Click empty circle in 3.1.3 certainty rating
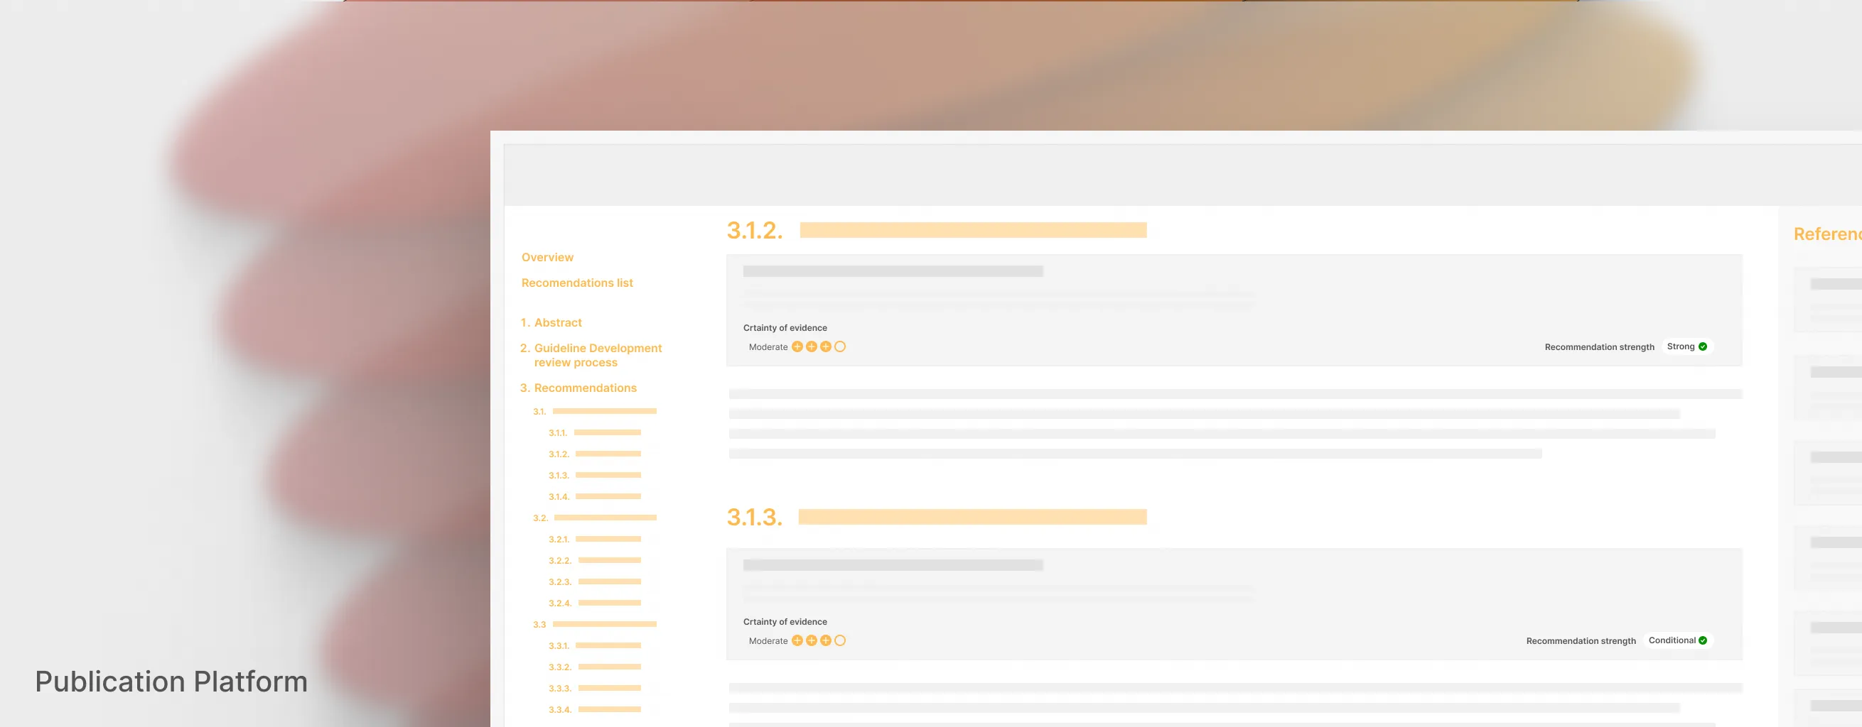Screen dimensions: 1862x727 840,640
